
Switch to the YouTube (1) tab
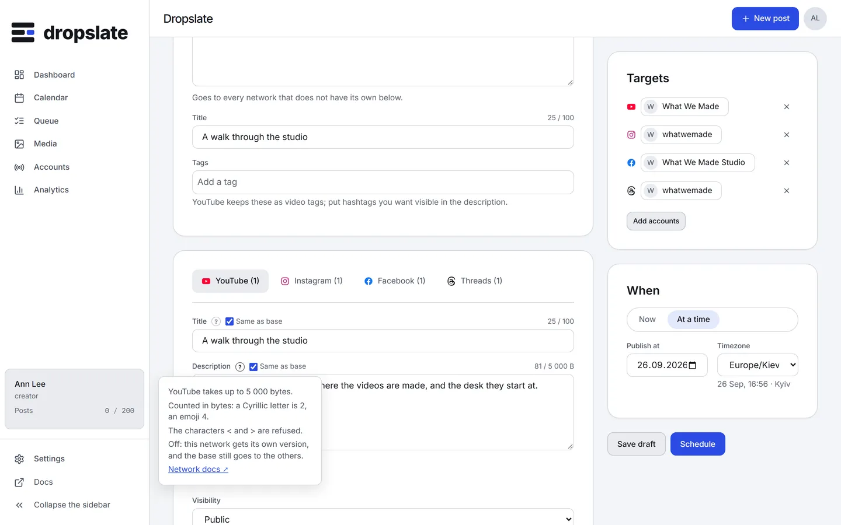coord(230,281)
